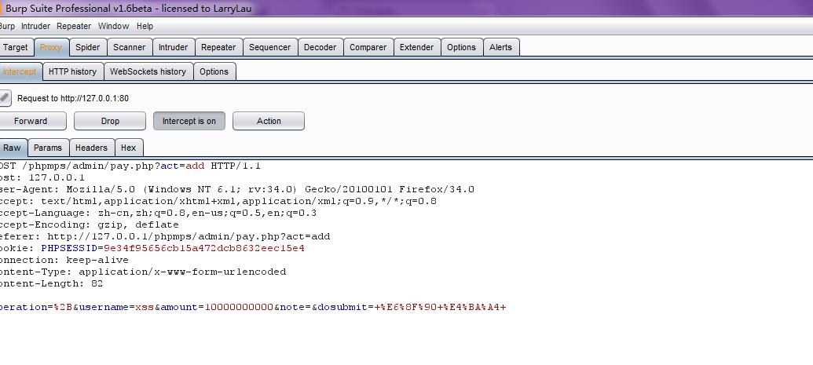Click the Accept-Encoding gzip, deflate line
The height and width of the screenshot is (365, 813).
(90, 225)
